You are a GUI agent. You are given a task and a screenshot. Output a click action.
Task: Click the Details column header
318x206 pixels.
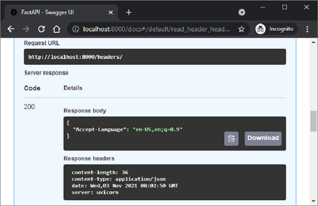point(73,88)
